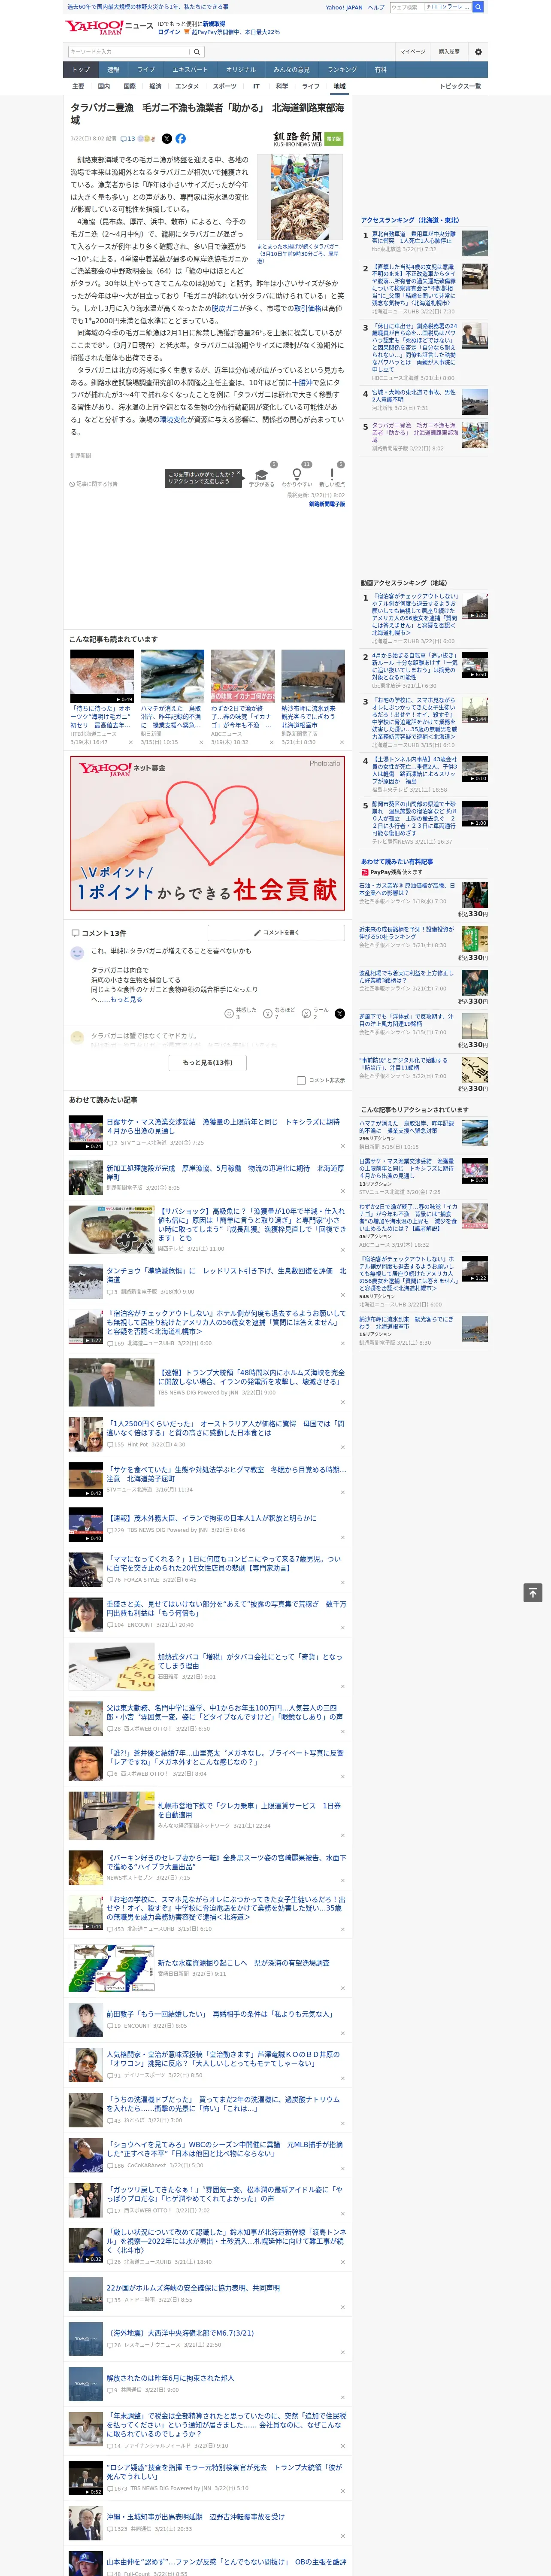Click the 記事に関する報告 link
This screenshot has width=551, height=2576.
click(x=95, y=484)
